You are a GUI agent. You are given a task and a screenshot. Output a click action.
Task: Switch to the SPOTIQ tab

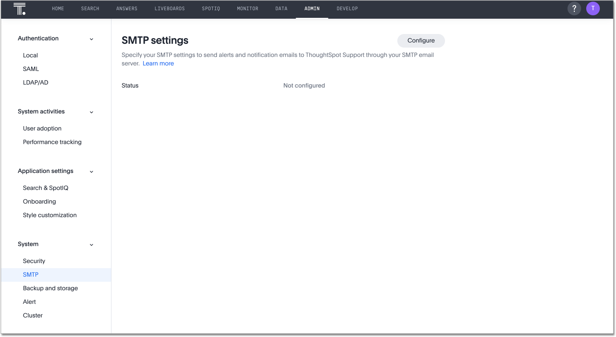point(211,8)
